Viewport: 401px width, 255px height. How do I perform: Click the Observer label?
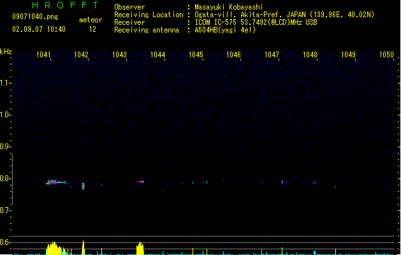129,7
